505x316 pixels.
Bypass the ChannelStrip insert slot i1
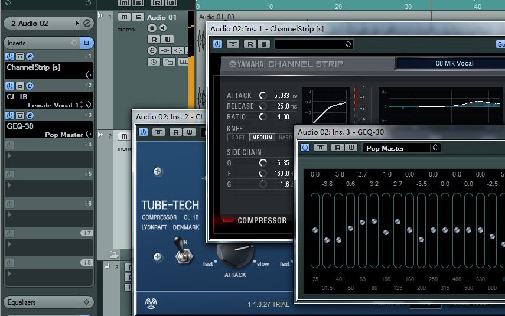click(19, 56)
